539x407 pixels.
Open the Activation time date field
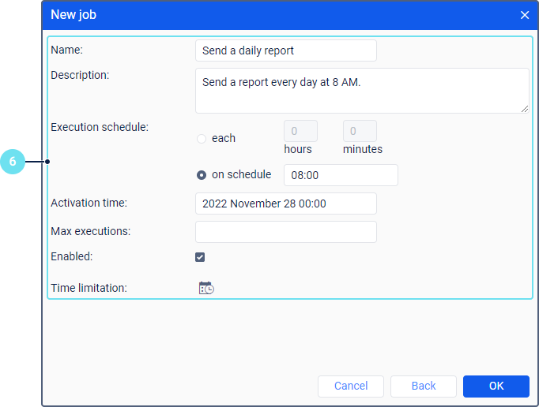[x=285, y=203]
